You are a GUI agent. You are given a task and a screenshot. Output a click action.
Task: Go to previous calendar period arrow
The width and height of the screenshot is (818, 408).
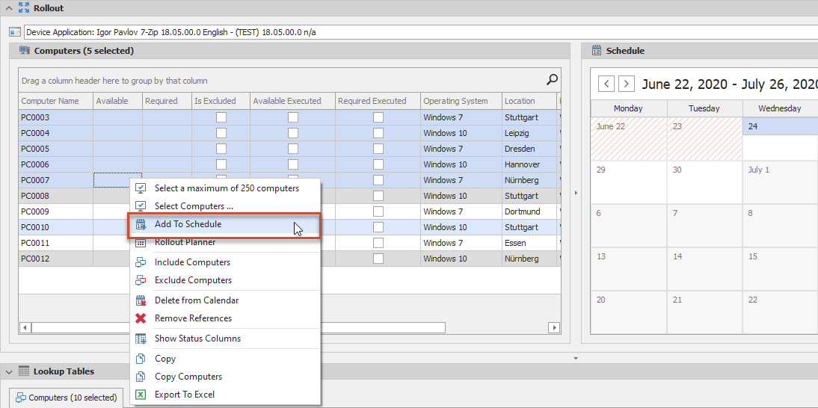[606, 84]
